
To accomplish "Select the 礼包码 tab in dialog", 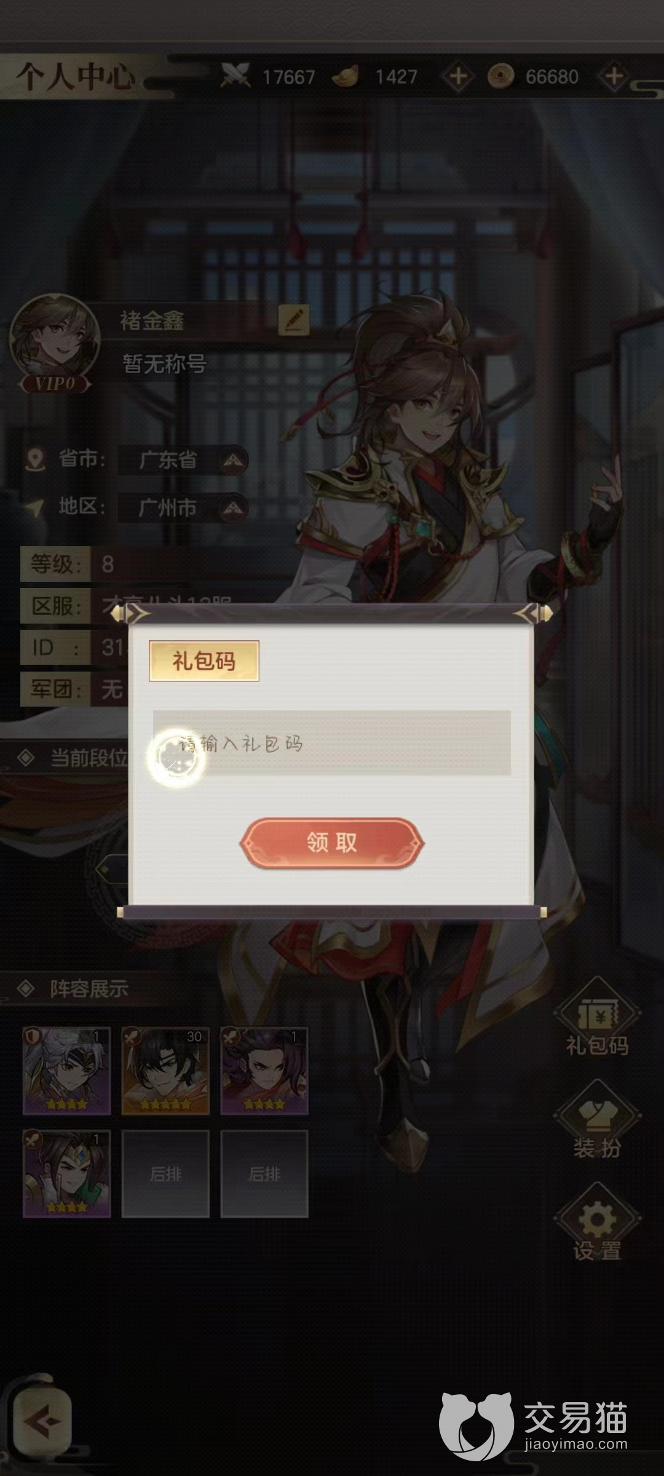I will pos(204,661).
